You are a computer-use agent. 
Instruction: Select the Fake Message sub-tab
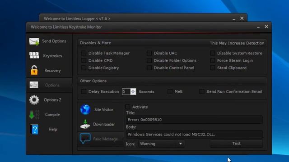(x=101, y=139)
